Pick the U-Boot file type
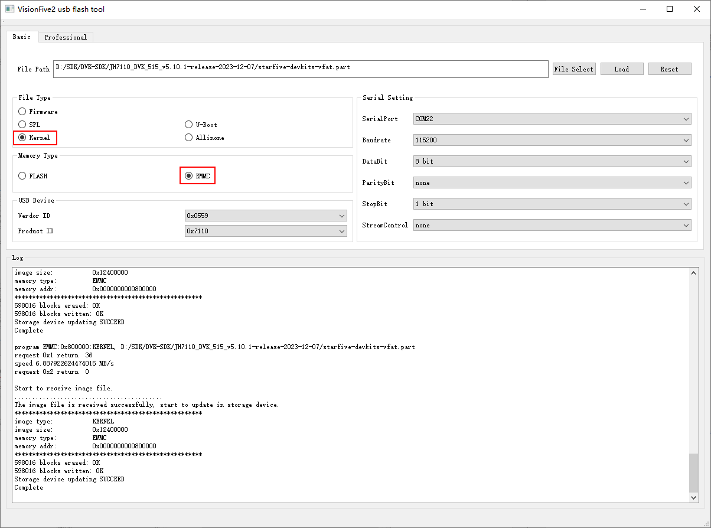This screenshot has width=711, height=528. click(201, 125)
